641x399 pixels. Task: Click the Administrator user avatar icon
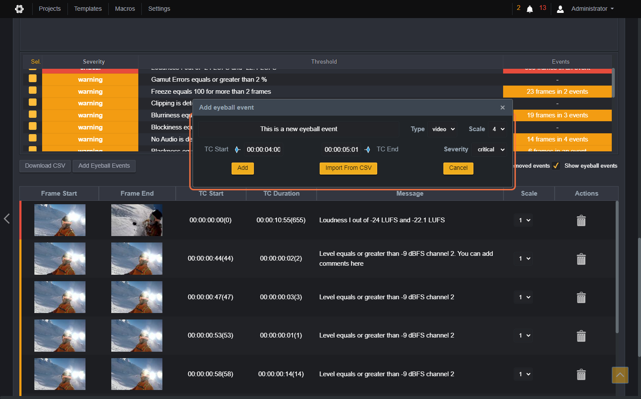tap(560, 9)
